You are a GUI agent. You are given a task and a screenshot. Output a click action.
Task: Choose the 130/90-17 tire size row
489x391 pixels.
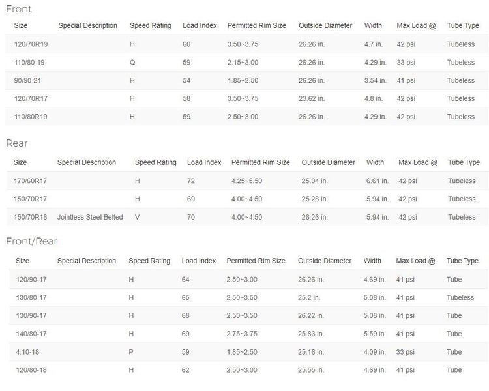click(x=31, y=316)
